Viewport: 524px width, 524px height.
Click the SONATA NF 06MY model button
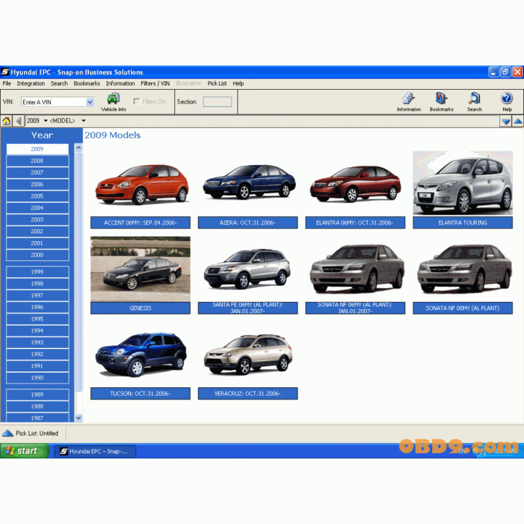point(355,308)
